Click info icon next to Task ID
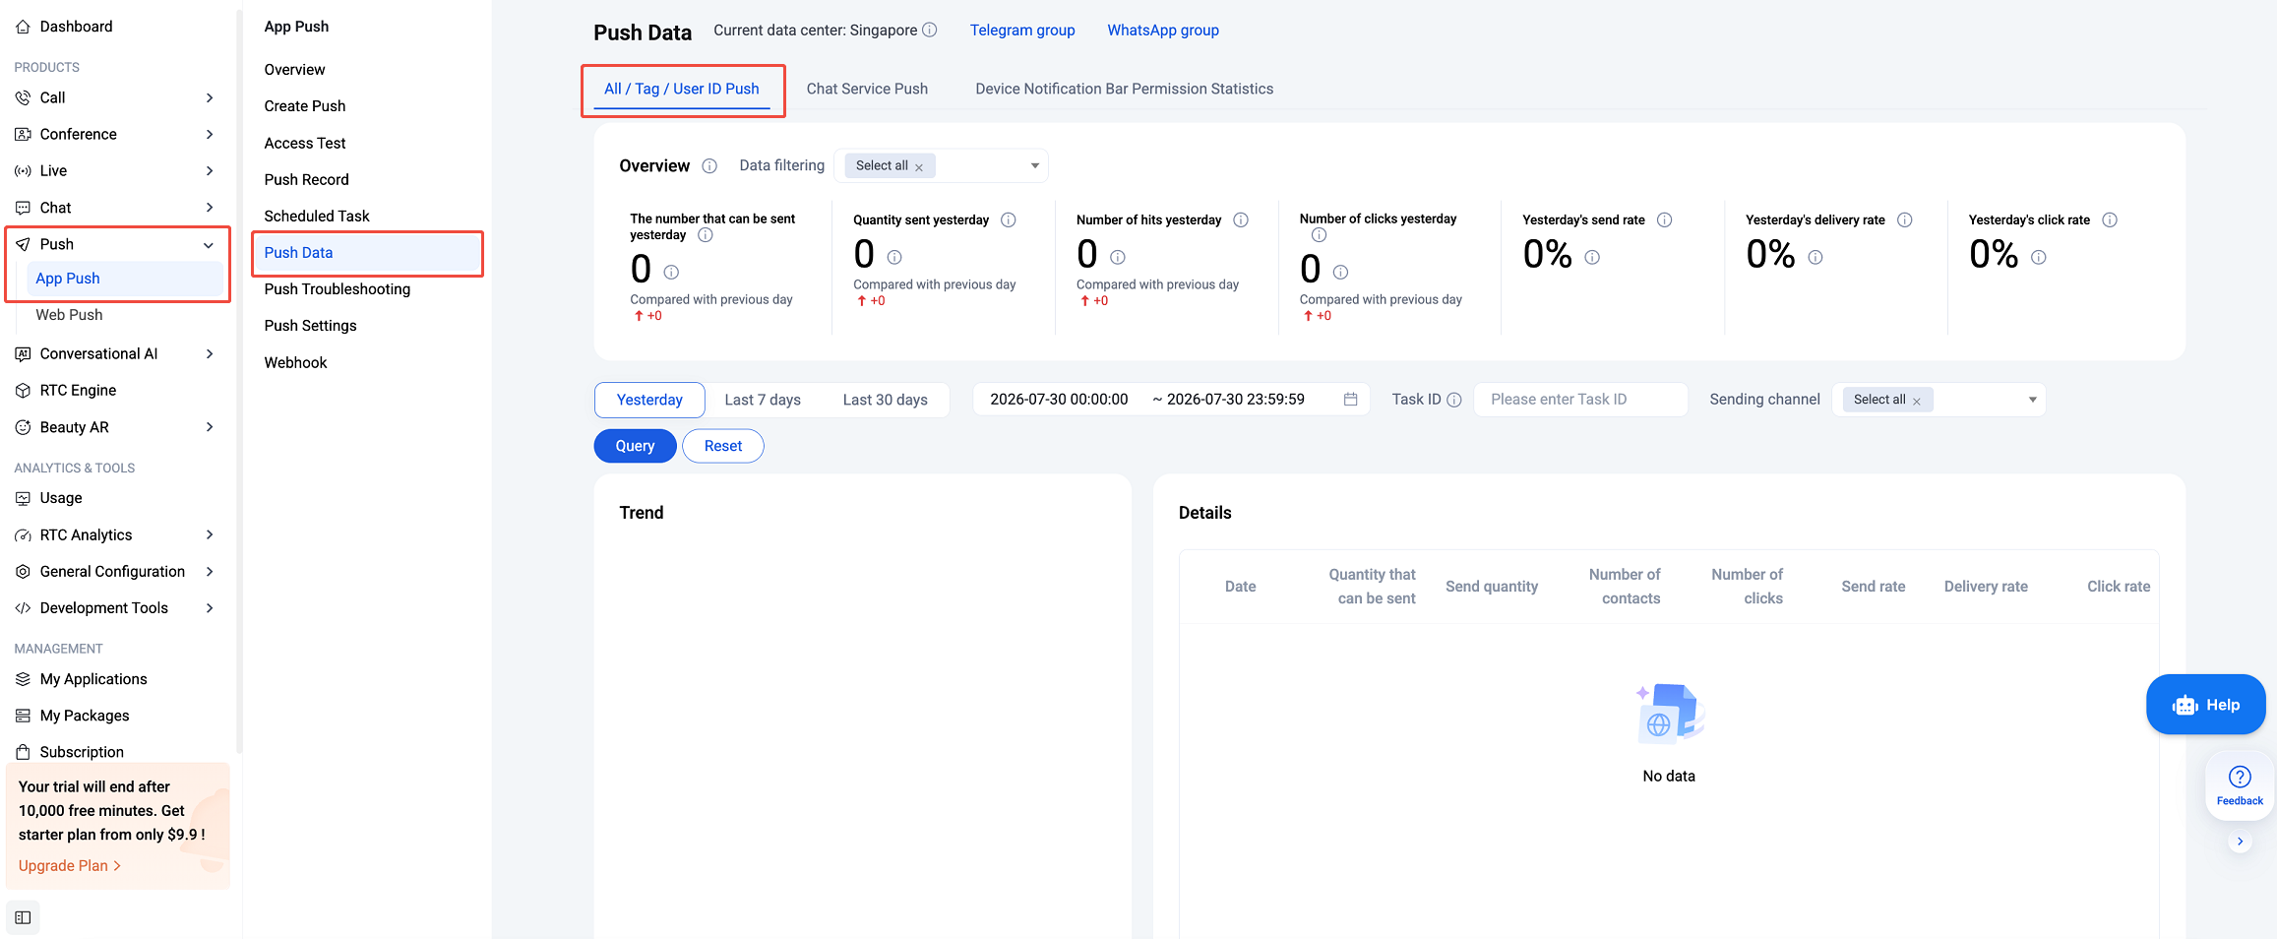 click(1454, 400)
